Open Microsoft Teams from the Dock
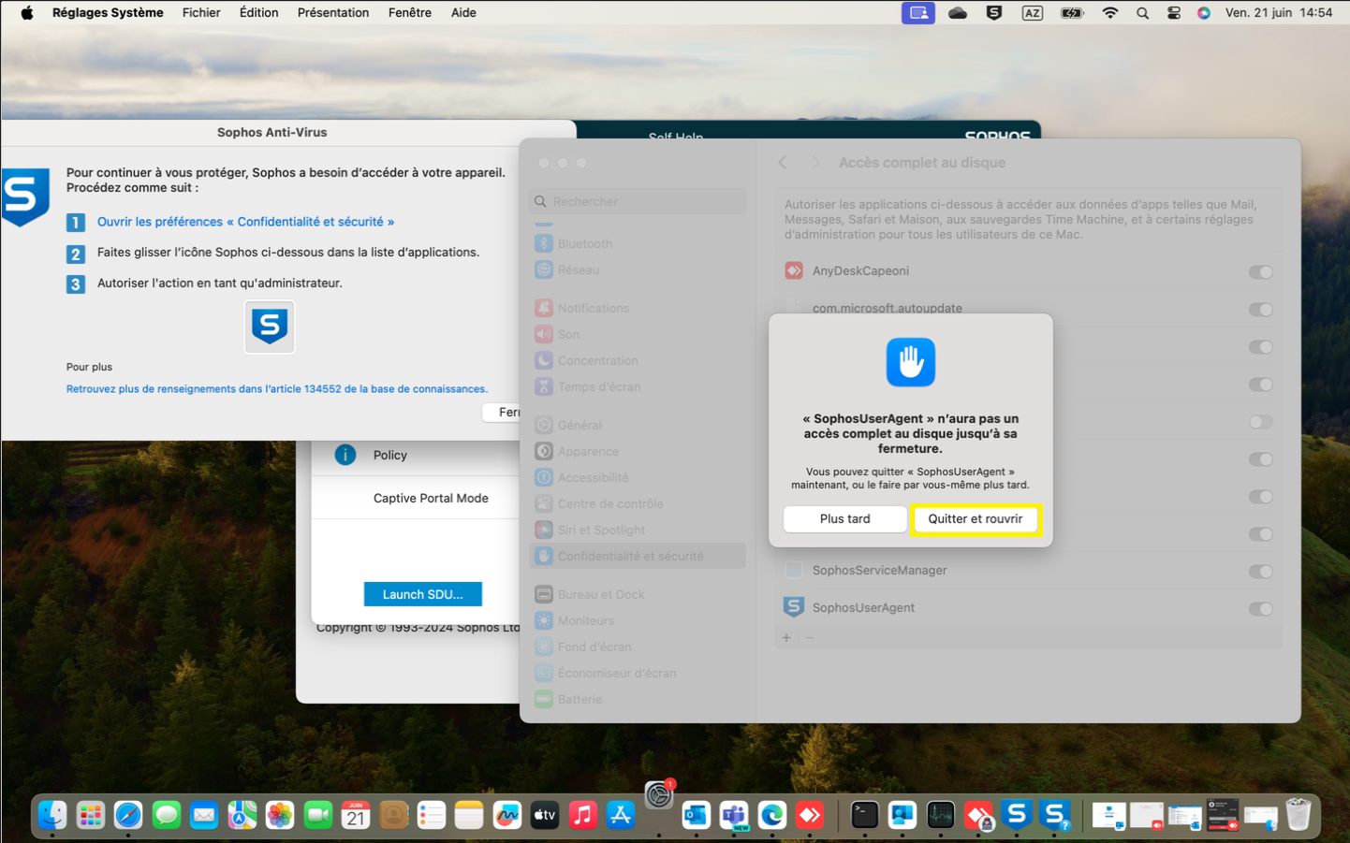The height and width of the screenshot is (843, 1350). pos(734,816)
